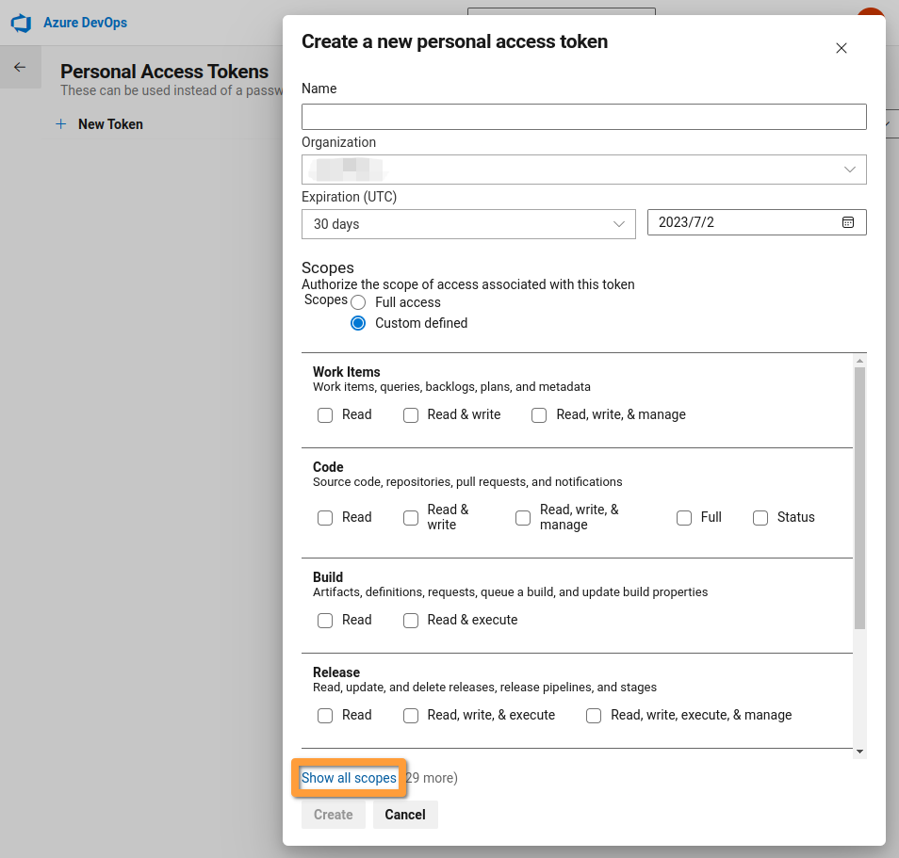Viewport: 899px width, 858px height.
Task: Close the personal access token dialog
Action: pyautogui.click(x=842, y=48)
